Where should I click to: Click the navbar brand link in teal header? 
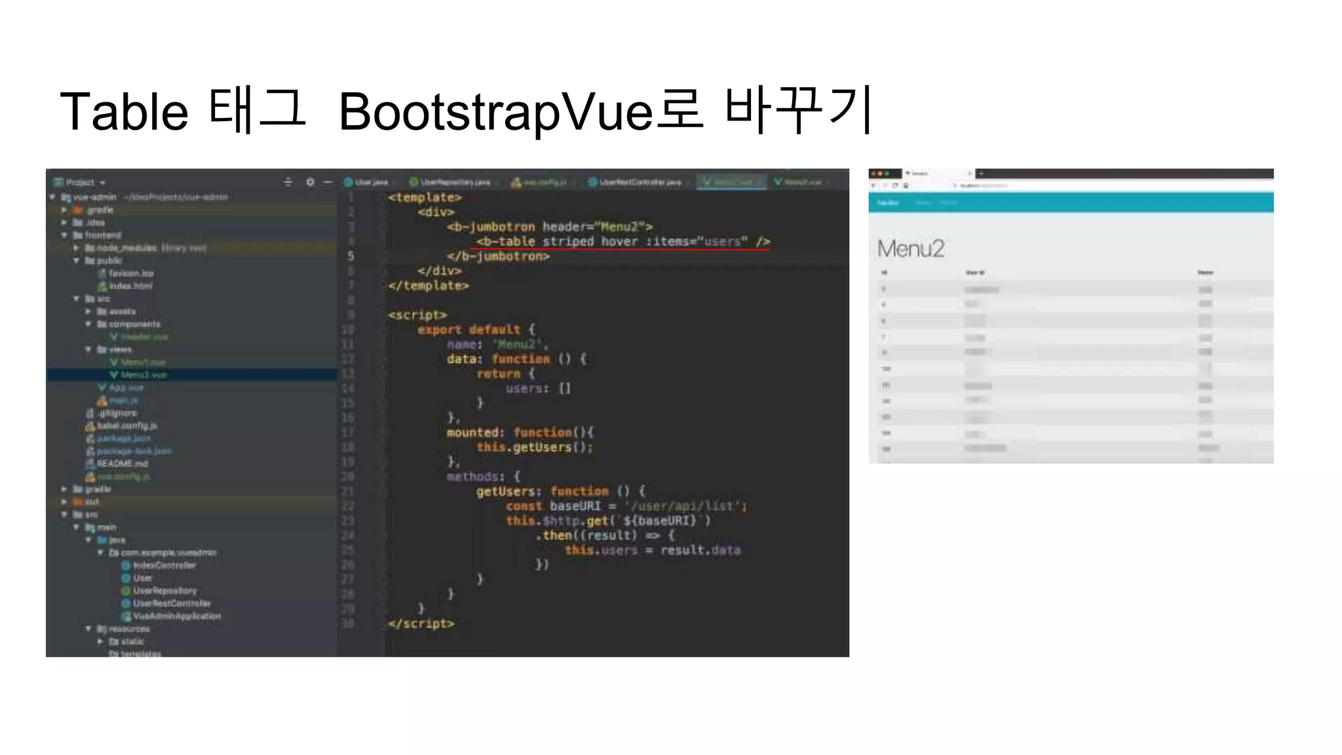pyautogui.click(x=888, y=203)
